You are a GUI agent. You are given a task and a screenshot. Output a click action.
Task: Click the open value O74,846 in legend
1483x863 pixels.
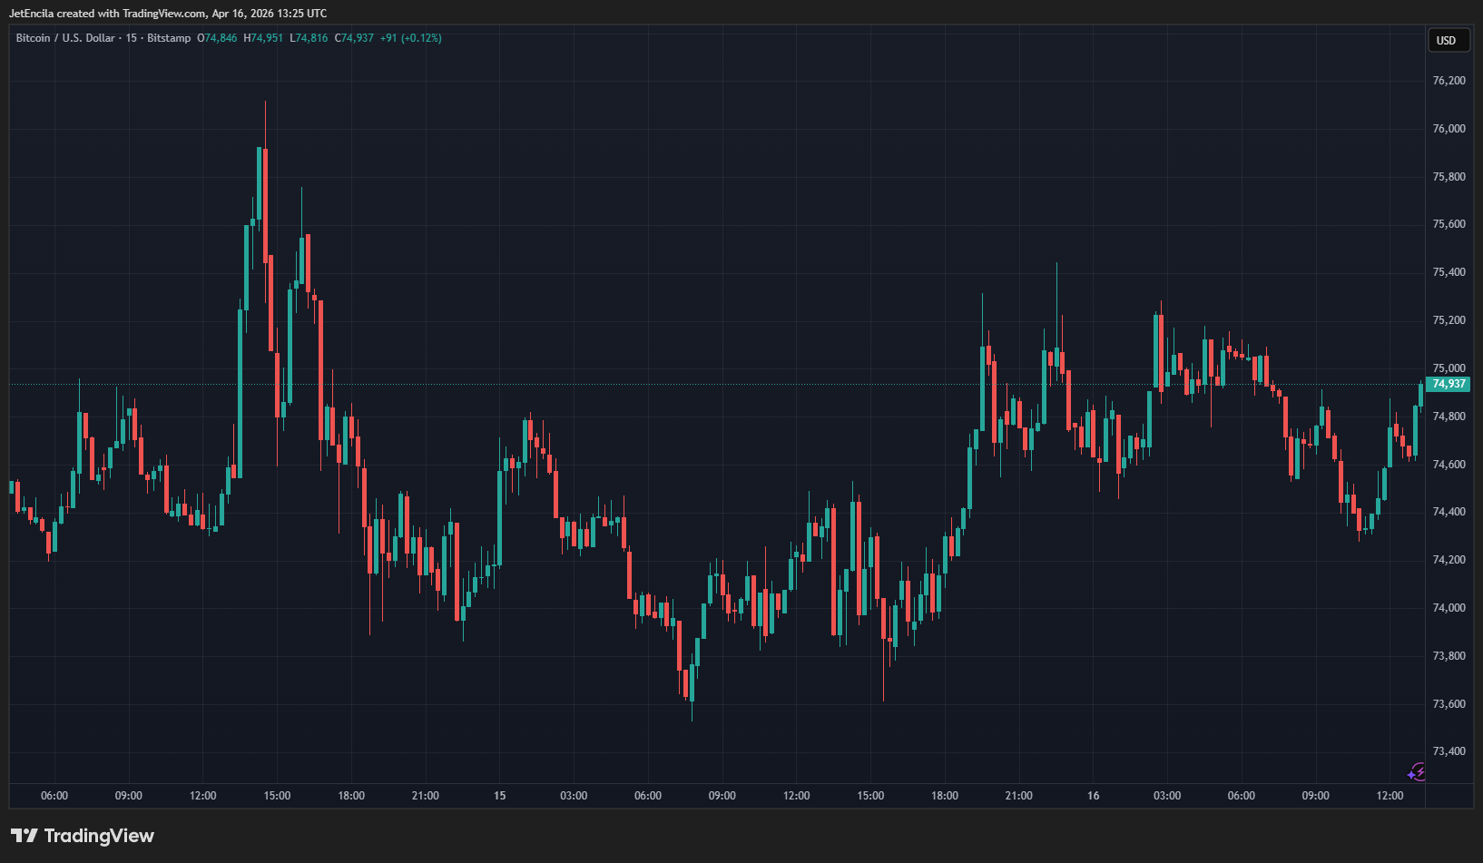(217, 38)
